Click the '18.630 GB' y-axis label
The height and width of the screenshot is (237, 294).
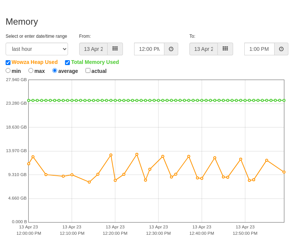click(x=16, y=127)
